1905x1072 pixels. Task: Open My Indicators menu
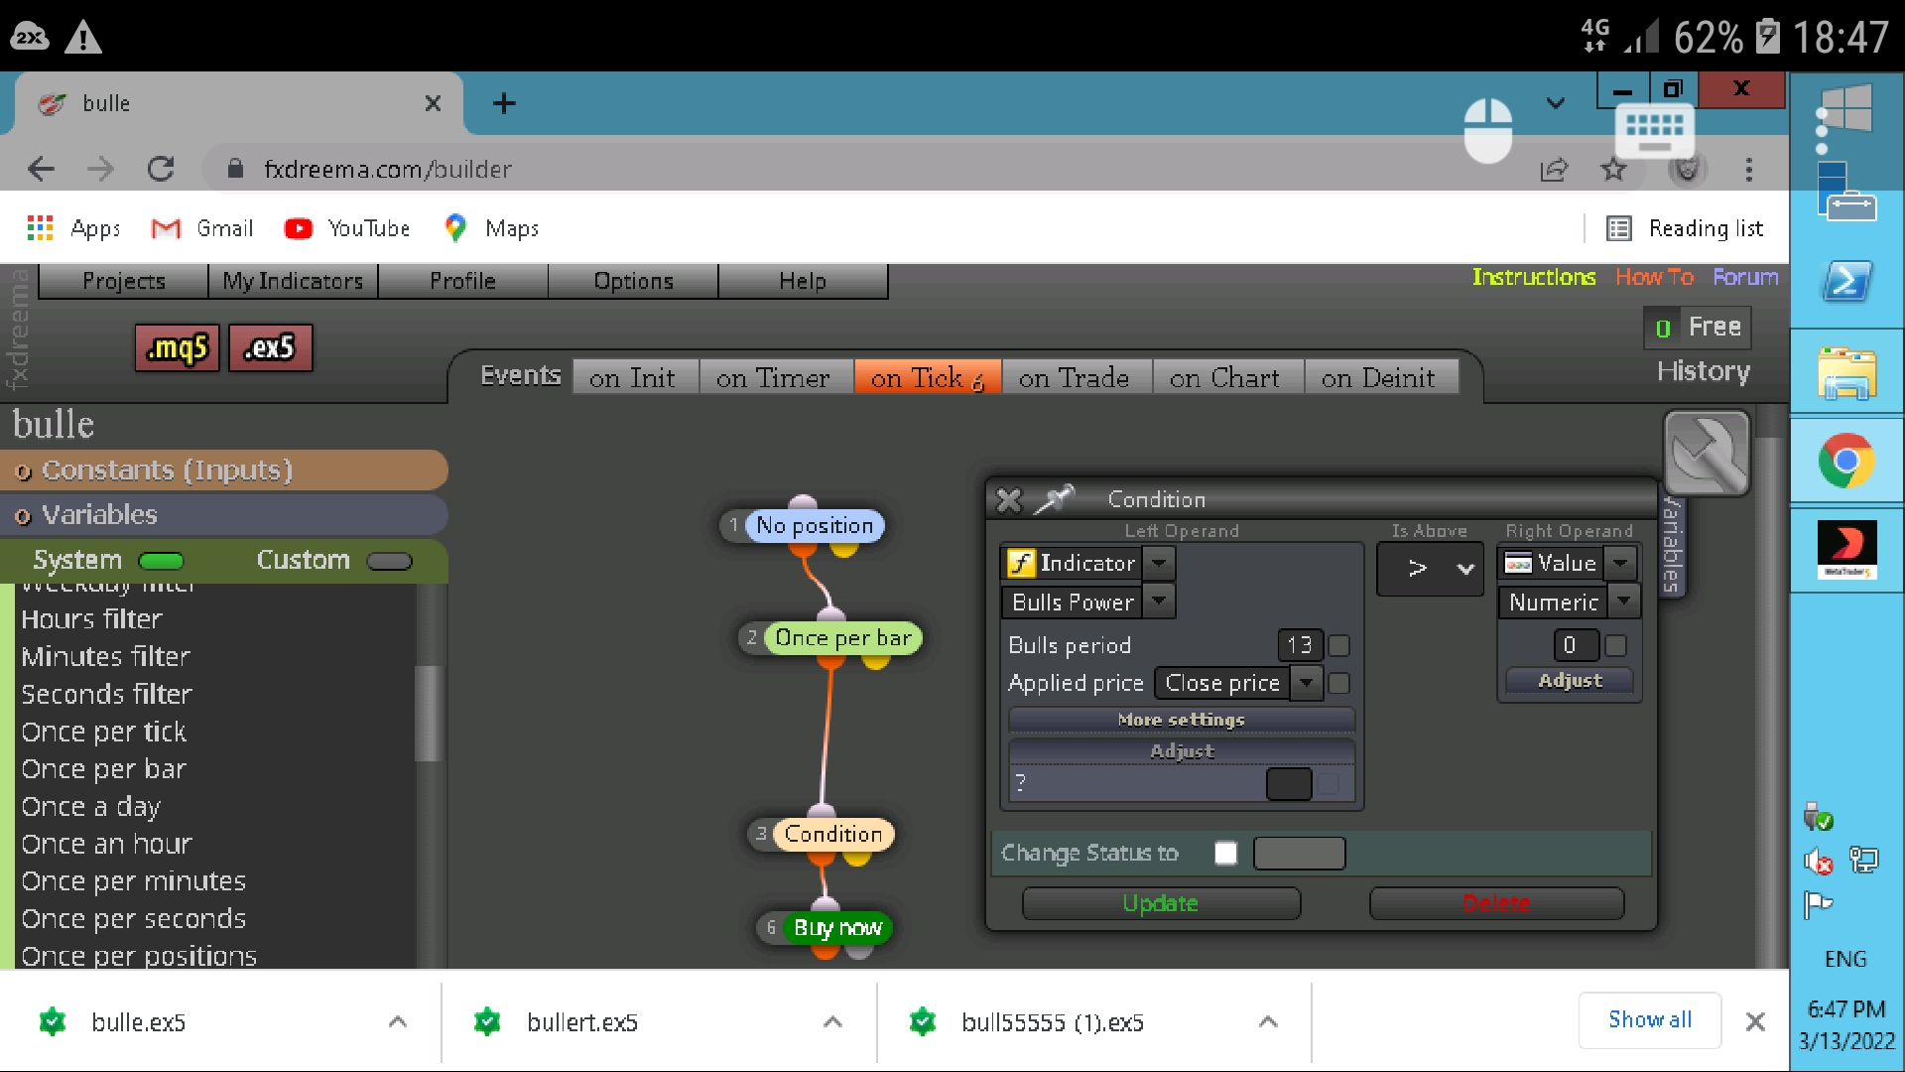pos(293,282)
